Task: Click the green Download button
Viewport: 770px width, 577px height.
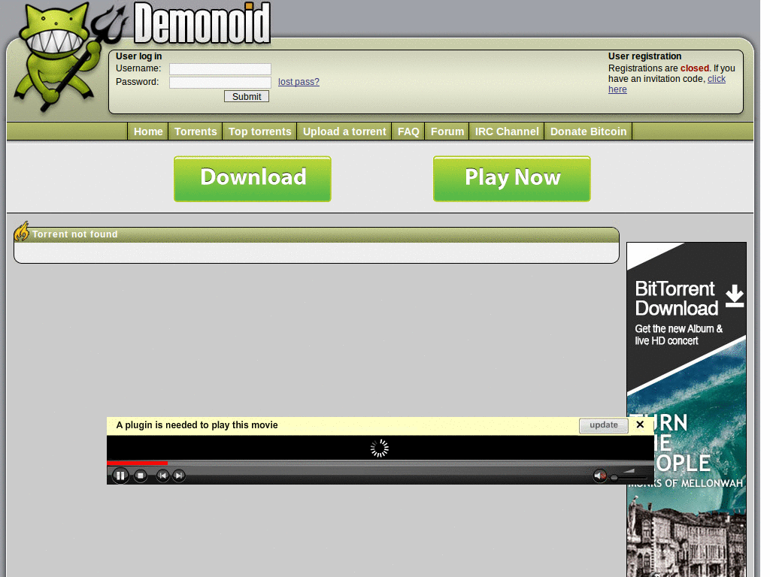Action: click(253, 179)
